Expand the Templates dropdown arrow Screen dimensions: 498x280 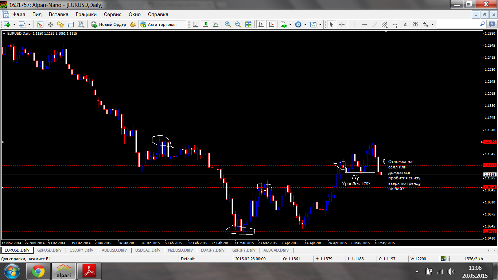coord(320,24)
